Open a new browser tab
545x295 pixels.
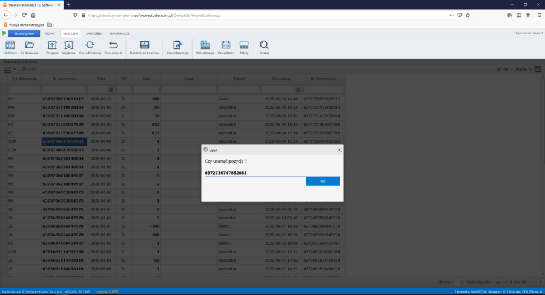coord(68,4)
